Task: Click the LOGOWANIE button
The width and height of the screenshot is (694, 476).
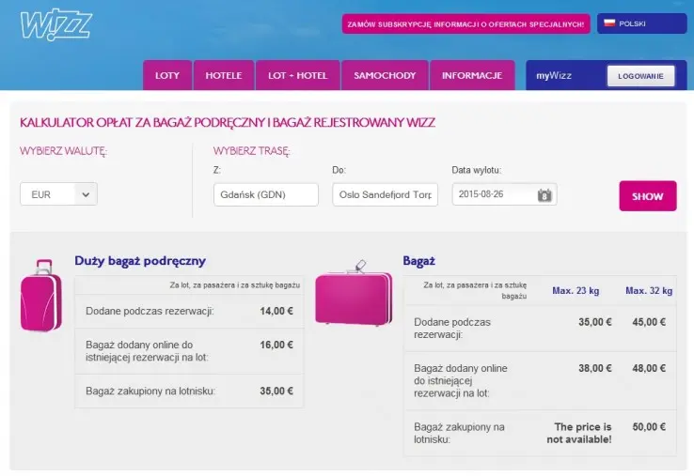Action: 640,76
